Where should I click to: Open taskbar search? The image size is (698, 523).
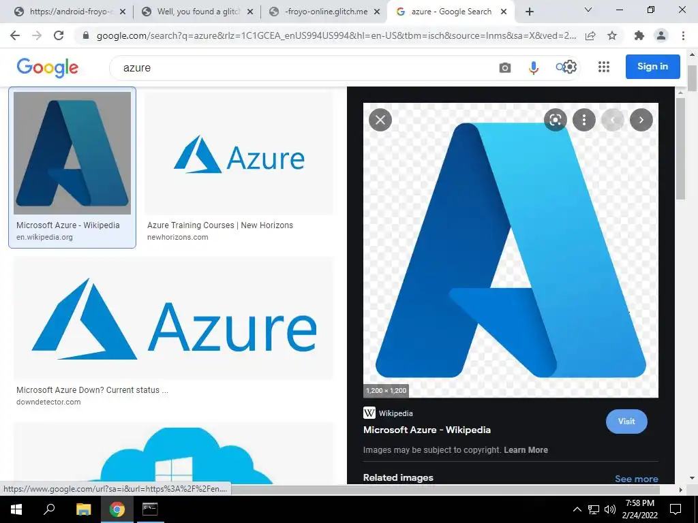(49, 509)
